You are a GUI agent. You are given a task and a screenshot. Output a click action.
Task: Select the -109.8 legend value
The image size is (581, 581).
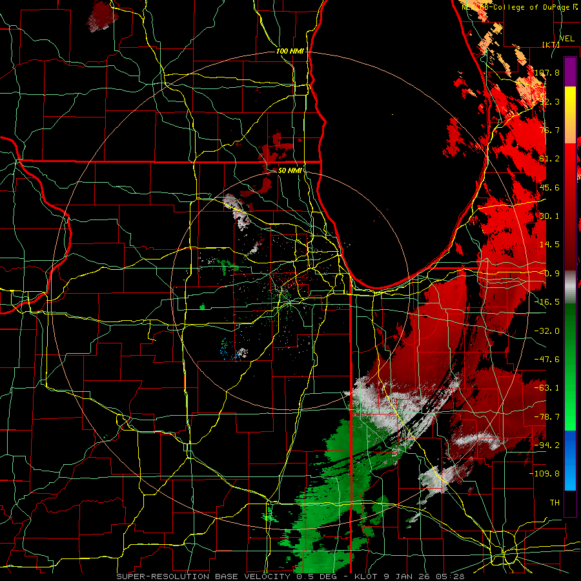[544, 474]
